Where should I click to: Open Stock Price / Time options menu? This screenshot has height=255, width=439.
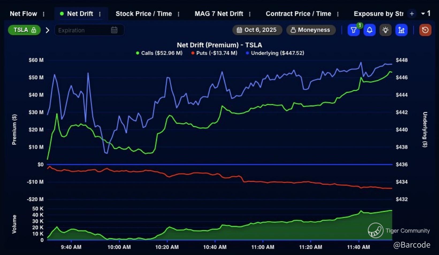[178, 14]
